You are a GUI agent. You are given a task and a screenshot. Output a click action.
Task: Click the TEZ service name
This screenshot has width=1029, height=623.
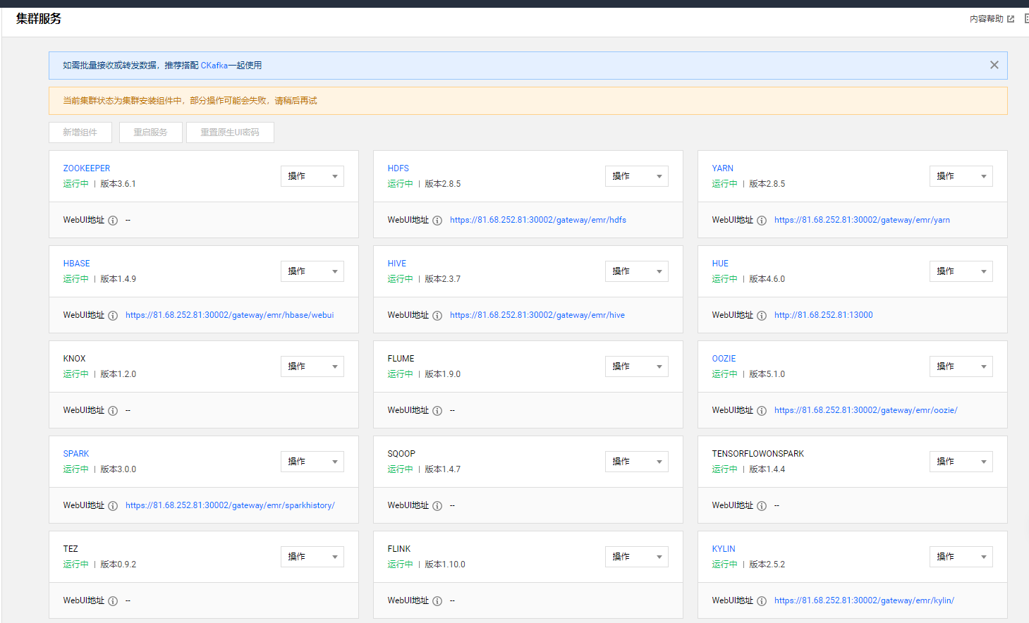click(71, 549)
